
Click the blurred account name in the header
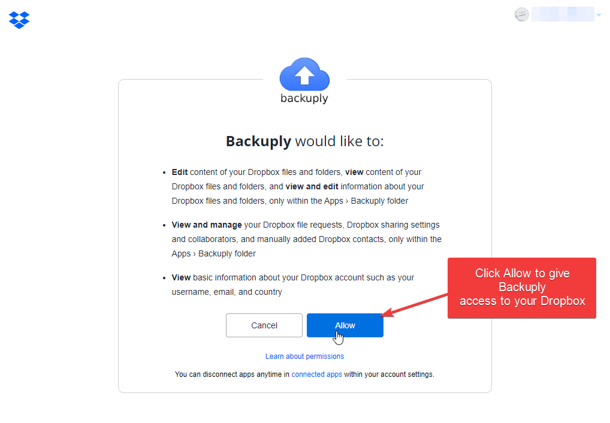pos(564,14)
